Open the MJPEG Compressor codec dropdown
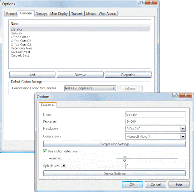Image resolution: width=194 pixels, height=192 pixels. (x=90, y=88)
